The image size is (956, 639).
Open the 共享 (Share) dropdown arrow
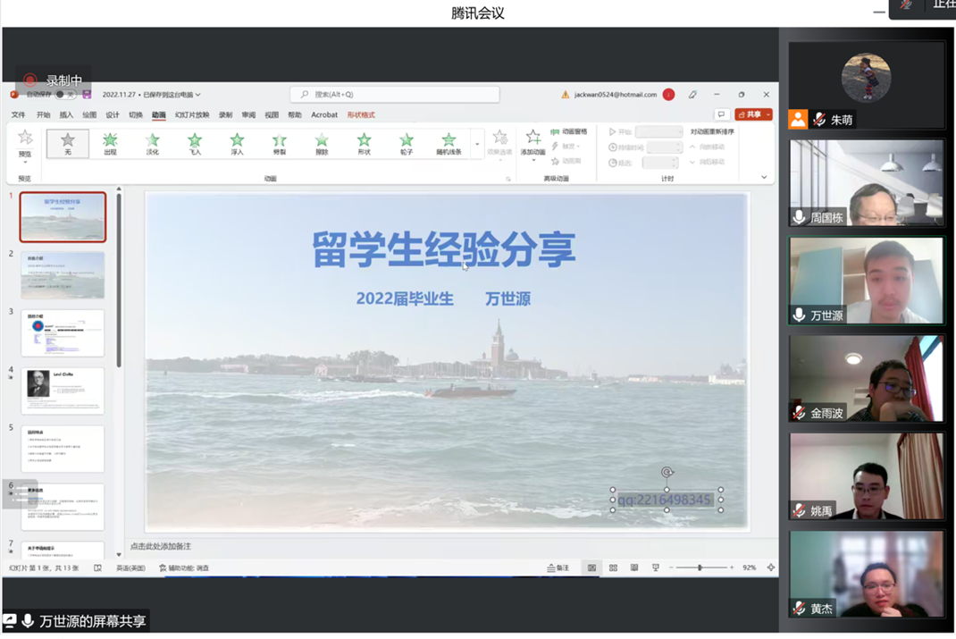tap(768, 114)
